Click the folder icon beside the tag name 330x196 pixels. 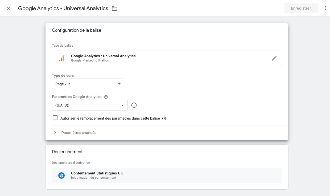pyautogui.click(x=114, y=9)
